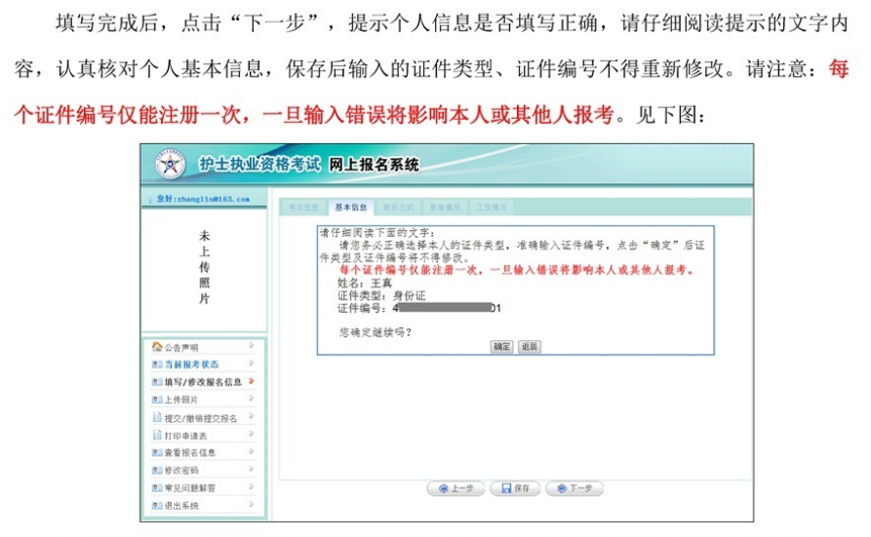
Task: Click the icon beside 常见问题解答
Action: (156, 487)
